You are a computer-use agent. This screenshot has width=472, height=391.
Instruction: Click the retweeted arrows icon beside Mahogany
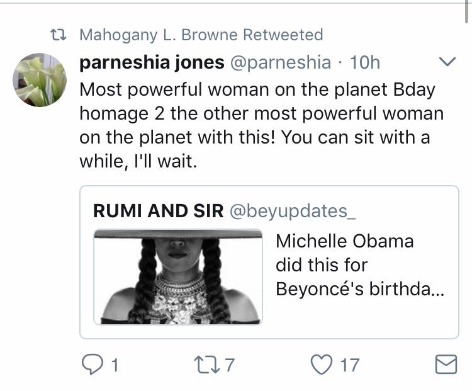(59, 35)
